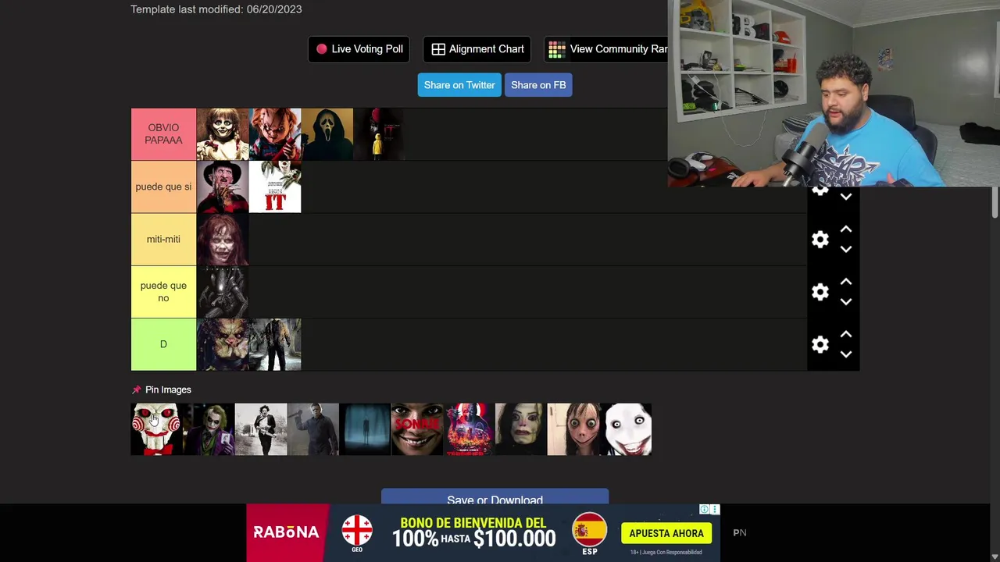This screenshot has width=1000, height=562.
Task: Pick Leatherface image from pool
Action: tap(261, 429)
